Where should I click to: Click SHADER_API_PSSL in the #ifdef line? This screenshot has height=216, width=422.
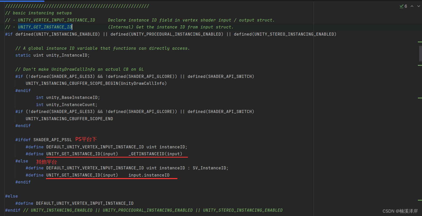(x=53, y=140)
